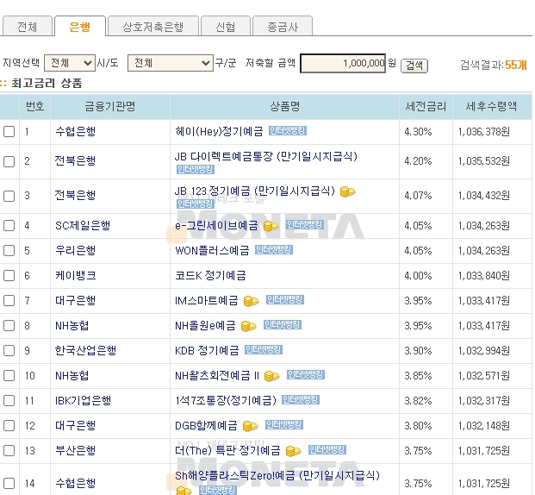Select the checkbox for 우리은행 row

tap(9, 250)
